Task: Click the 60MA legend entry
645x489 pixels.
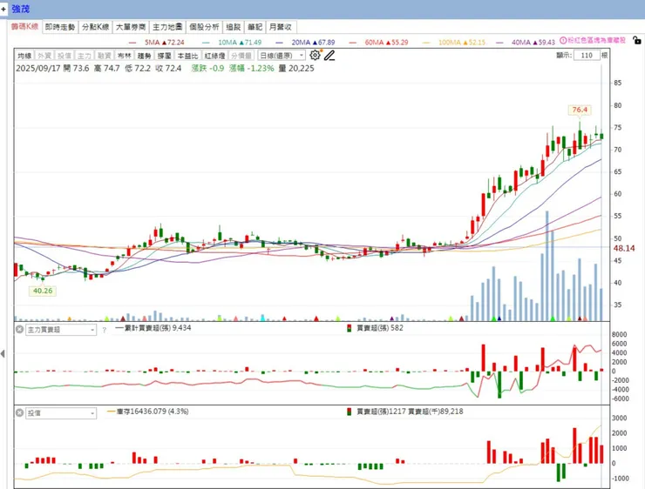Action: 379,43
